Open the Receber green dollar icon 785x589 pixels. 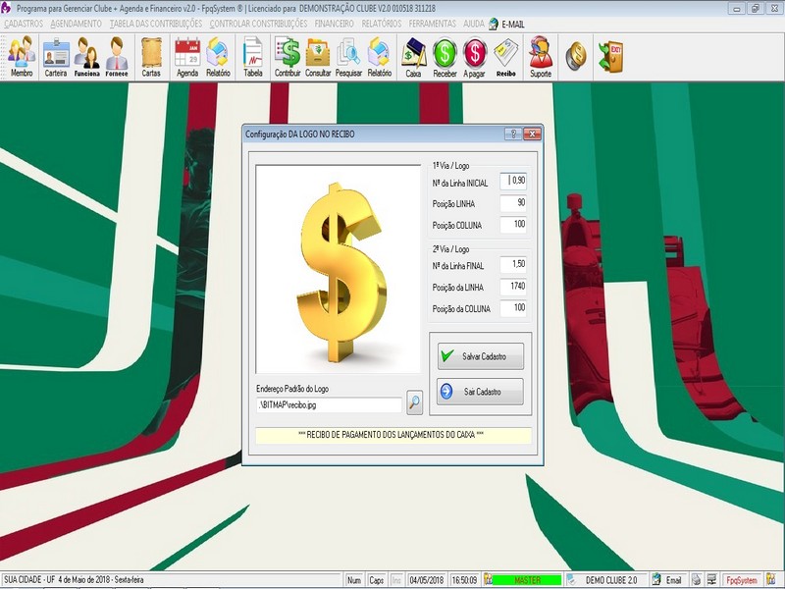pos(445,57)
